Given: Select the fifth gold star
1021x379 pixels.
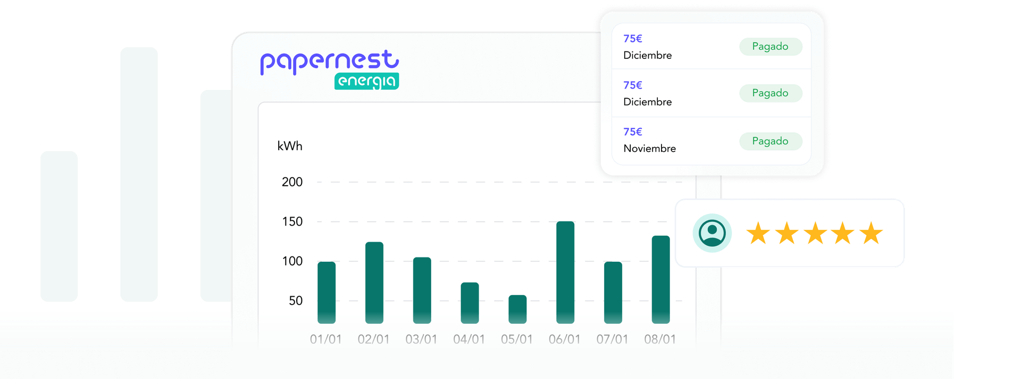Looking at the screenshot, I should point(871,234).
